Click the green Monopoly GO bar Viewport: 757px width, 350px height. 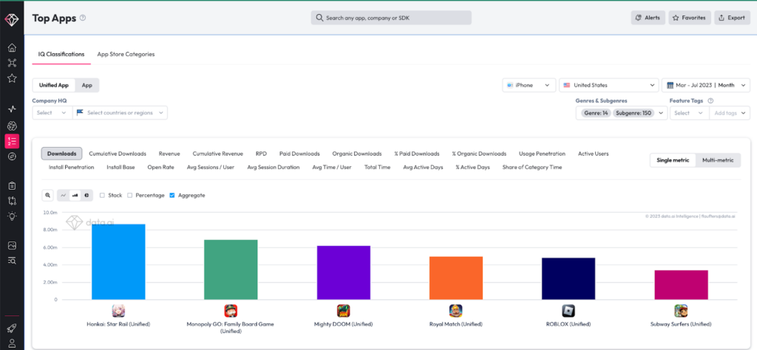[x=231, y=270]
